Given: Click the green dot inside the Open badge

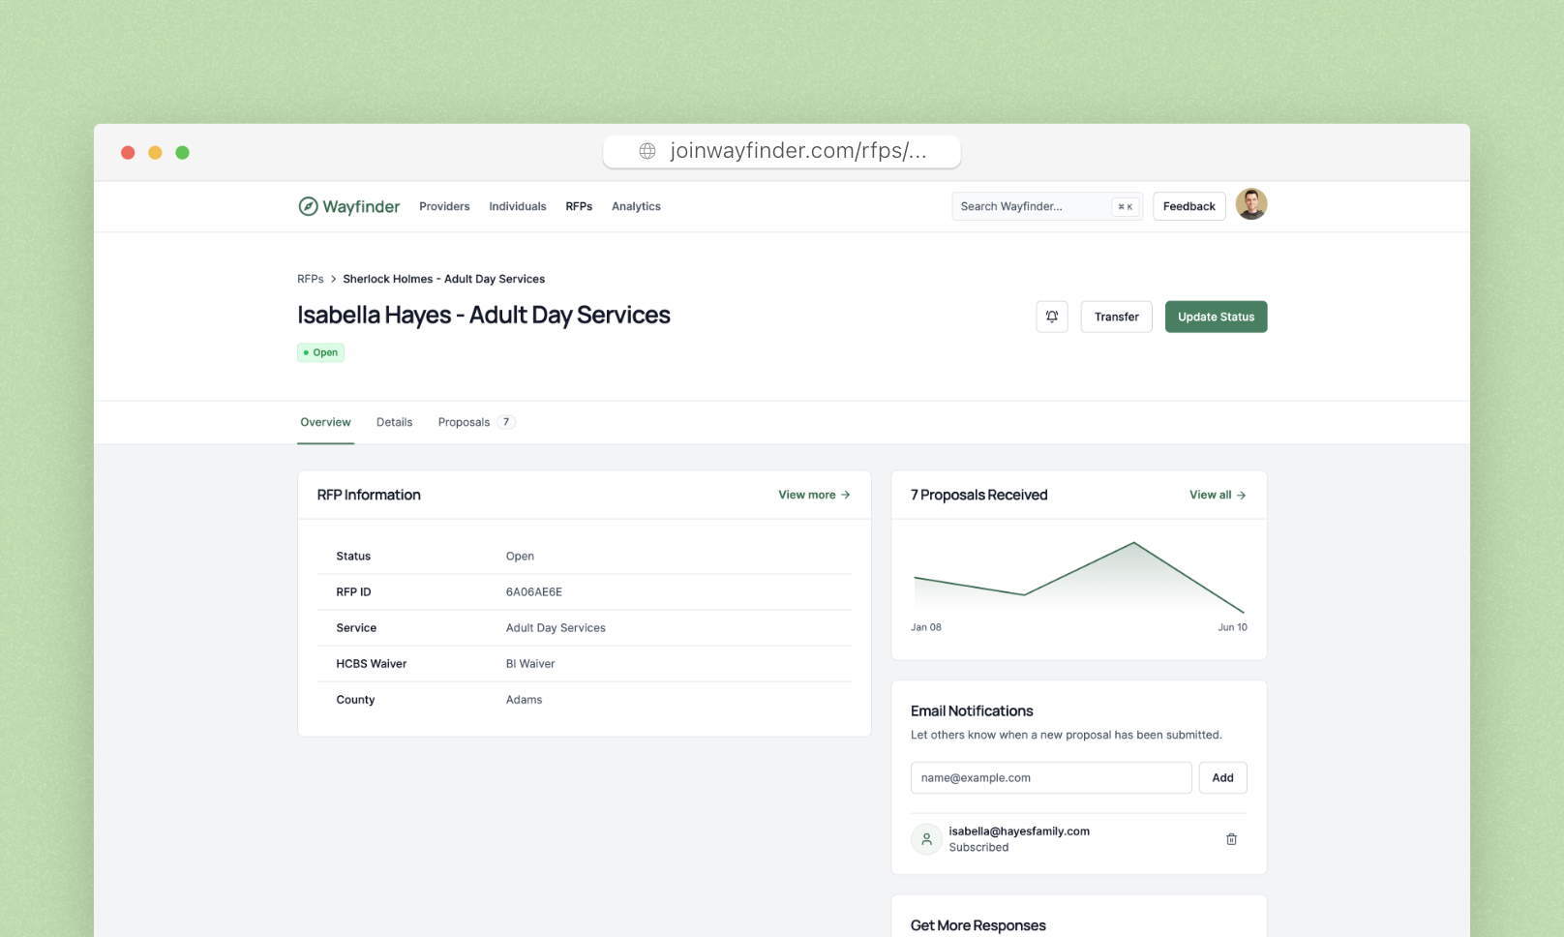Looking at the screenshot, I should coord(308,352).
